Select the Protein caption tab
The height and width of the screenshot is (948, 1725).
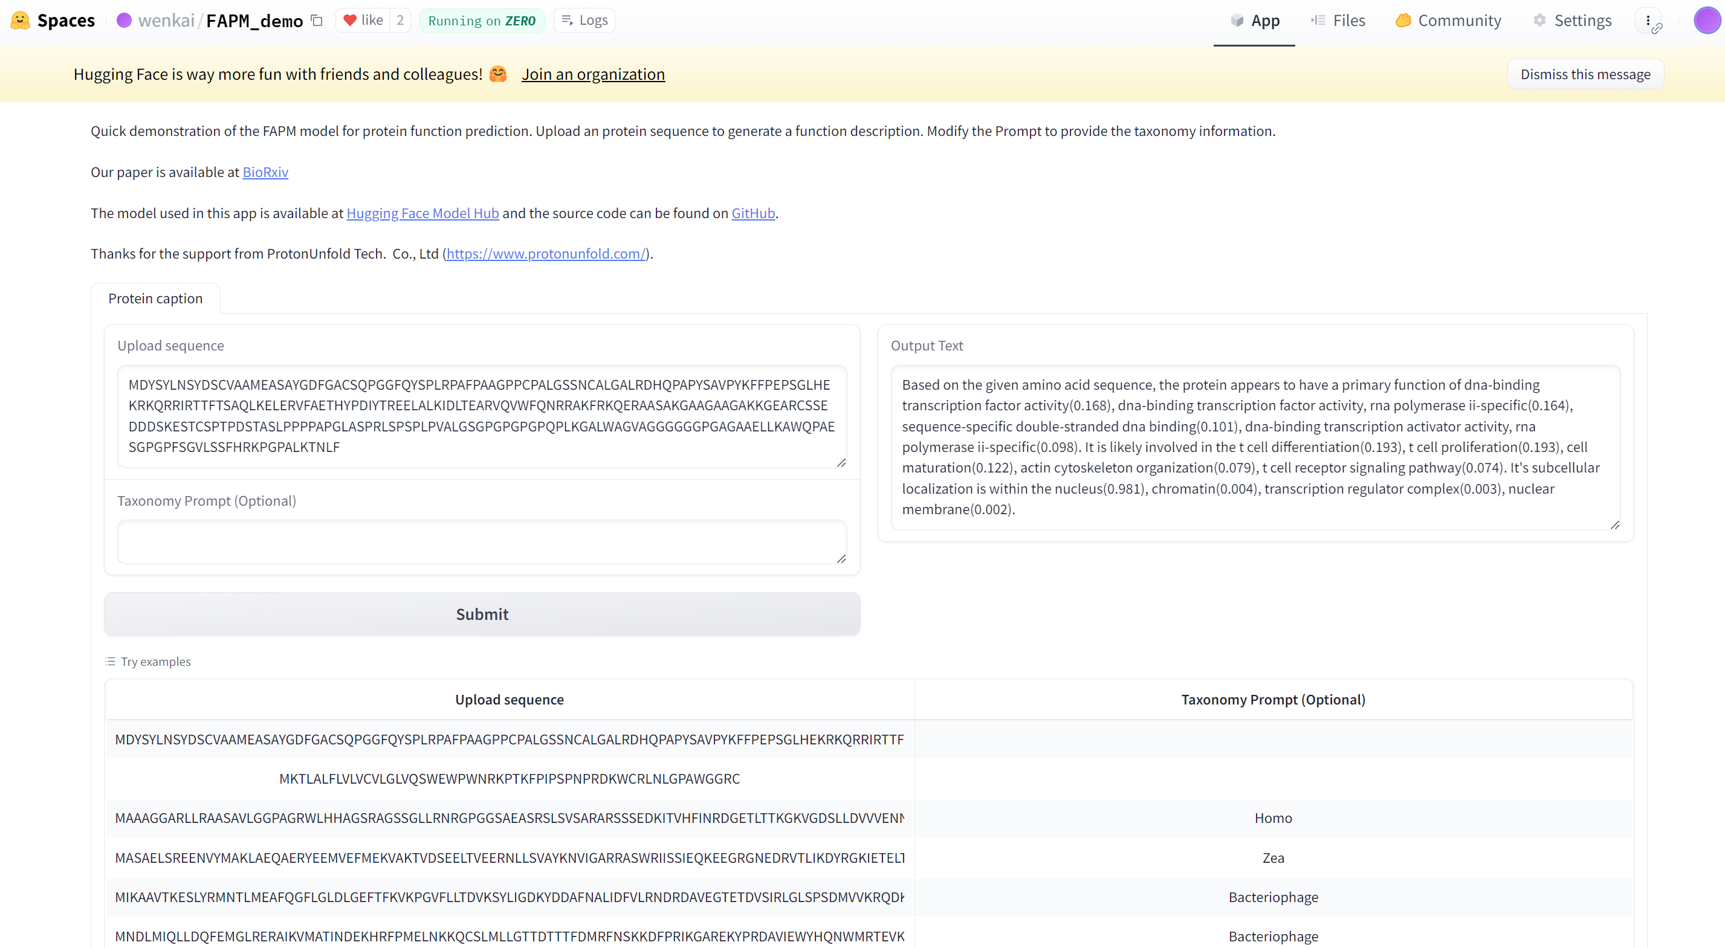point(155,298)
